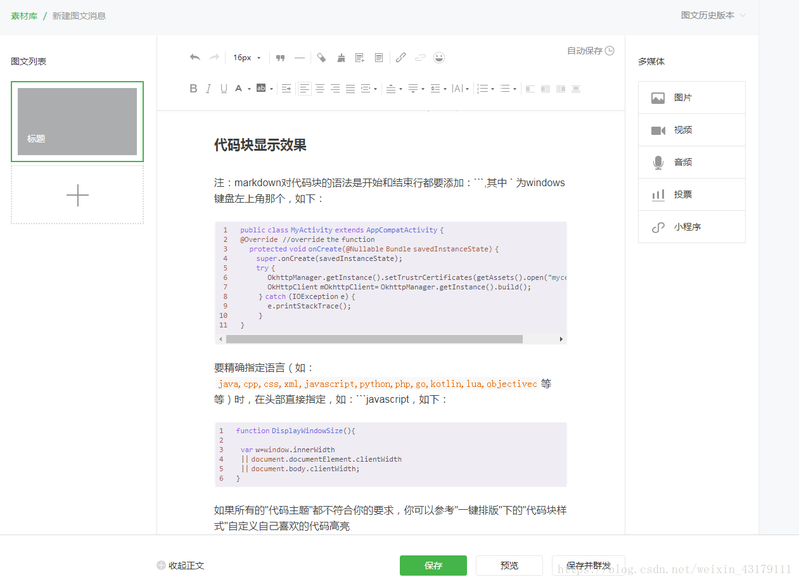The image size is (799, 582).
Task: Insert a horizontal divider line
Action: click(x=300, y=58)
